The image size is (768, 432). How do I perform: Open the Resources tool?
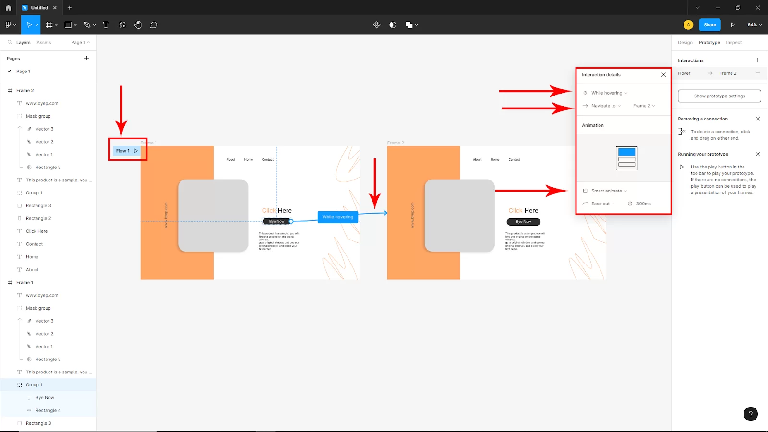coord(122,25)
